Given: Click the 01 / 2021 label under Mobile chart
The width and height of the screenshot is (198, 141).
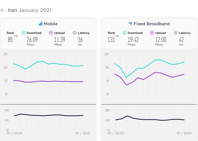Looking at the screenshot, I should click(82, 133).
